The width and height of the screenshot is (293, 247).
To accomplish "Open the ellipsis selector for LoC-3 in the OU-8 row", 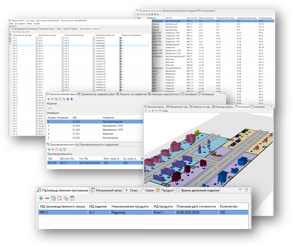I will click(x=94, y=46).
